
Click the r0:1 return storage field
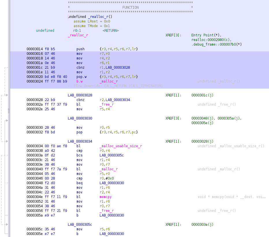pos(77,31)
